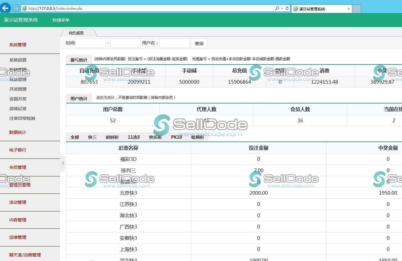This screenshot has width=402, height=261.
Task: Click the 查询 query button
Action: coord(199,43)
